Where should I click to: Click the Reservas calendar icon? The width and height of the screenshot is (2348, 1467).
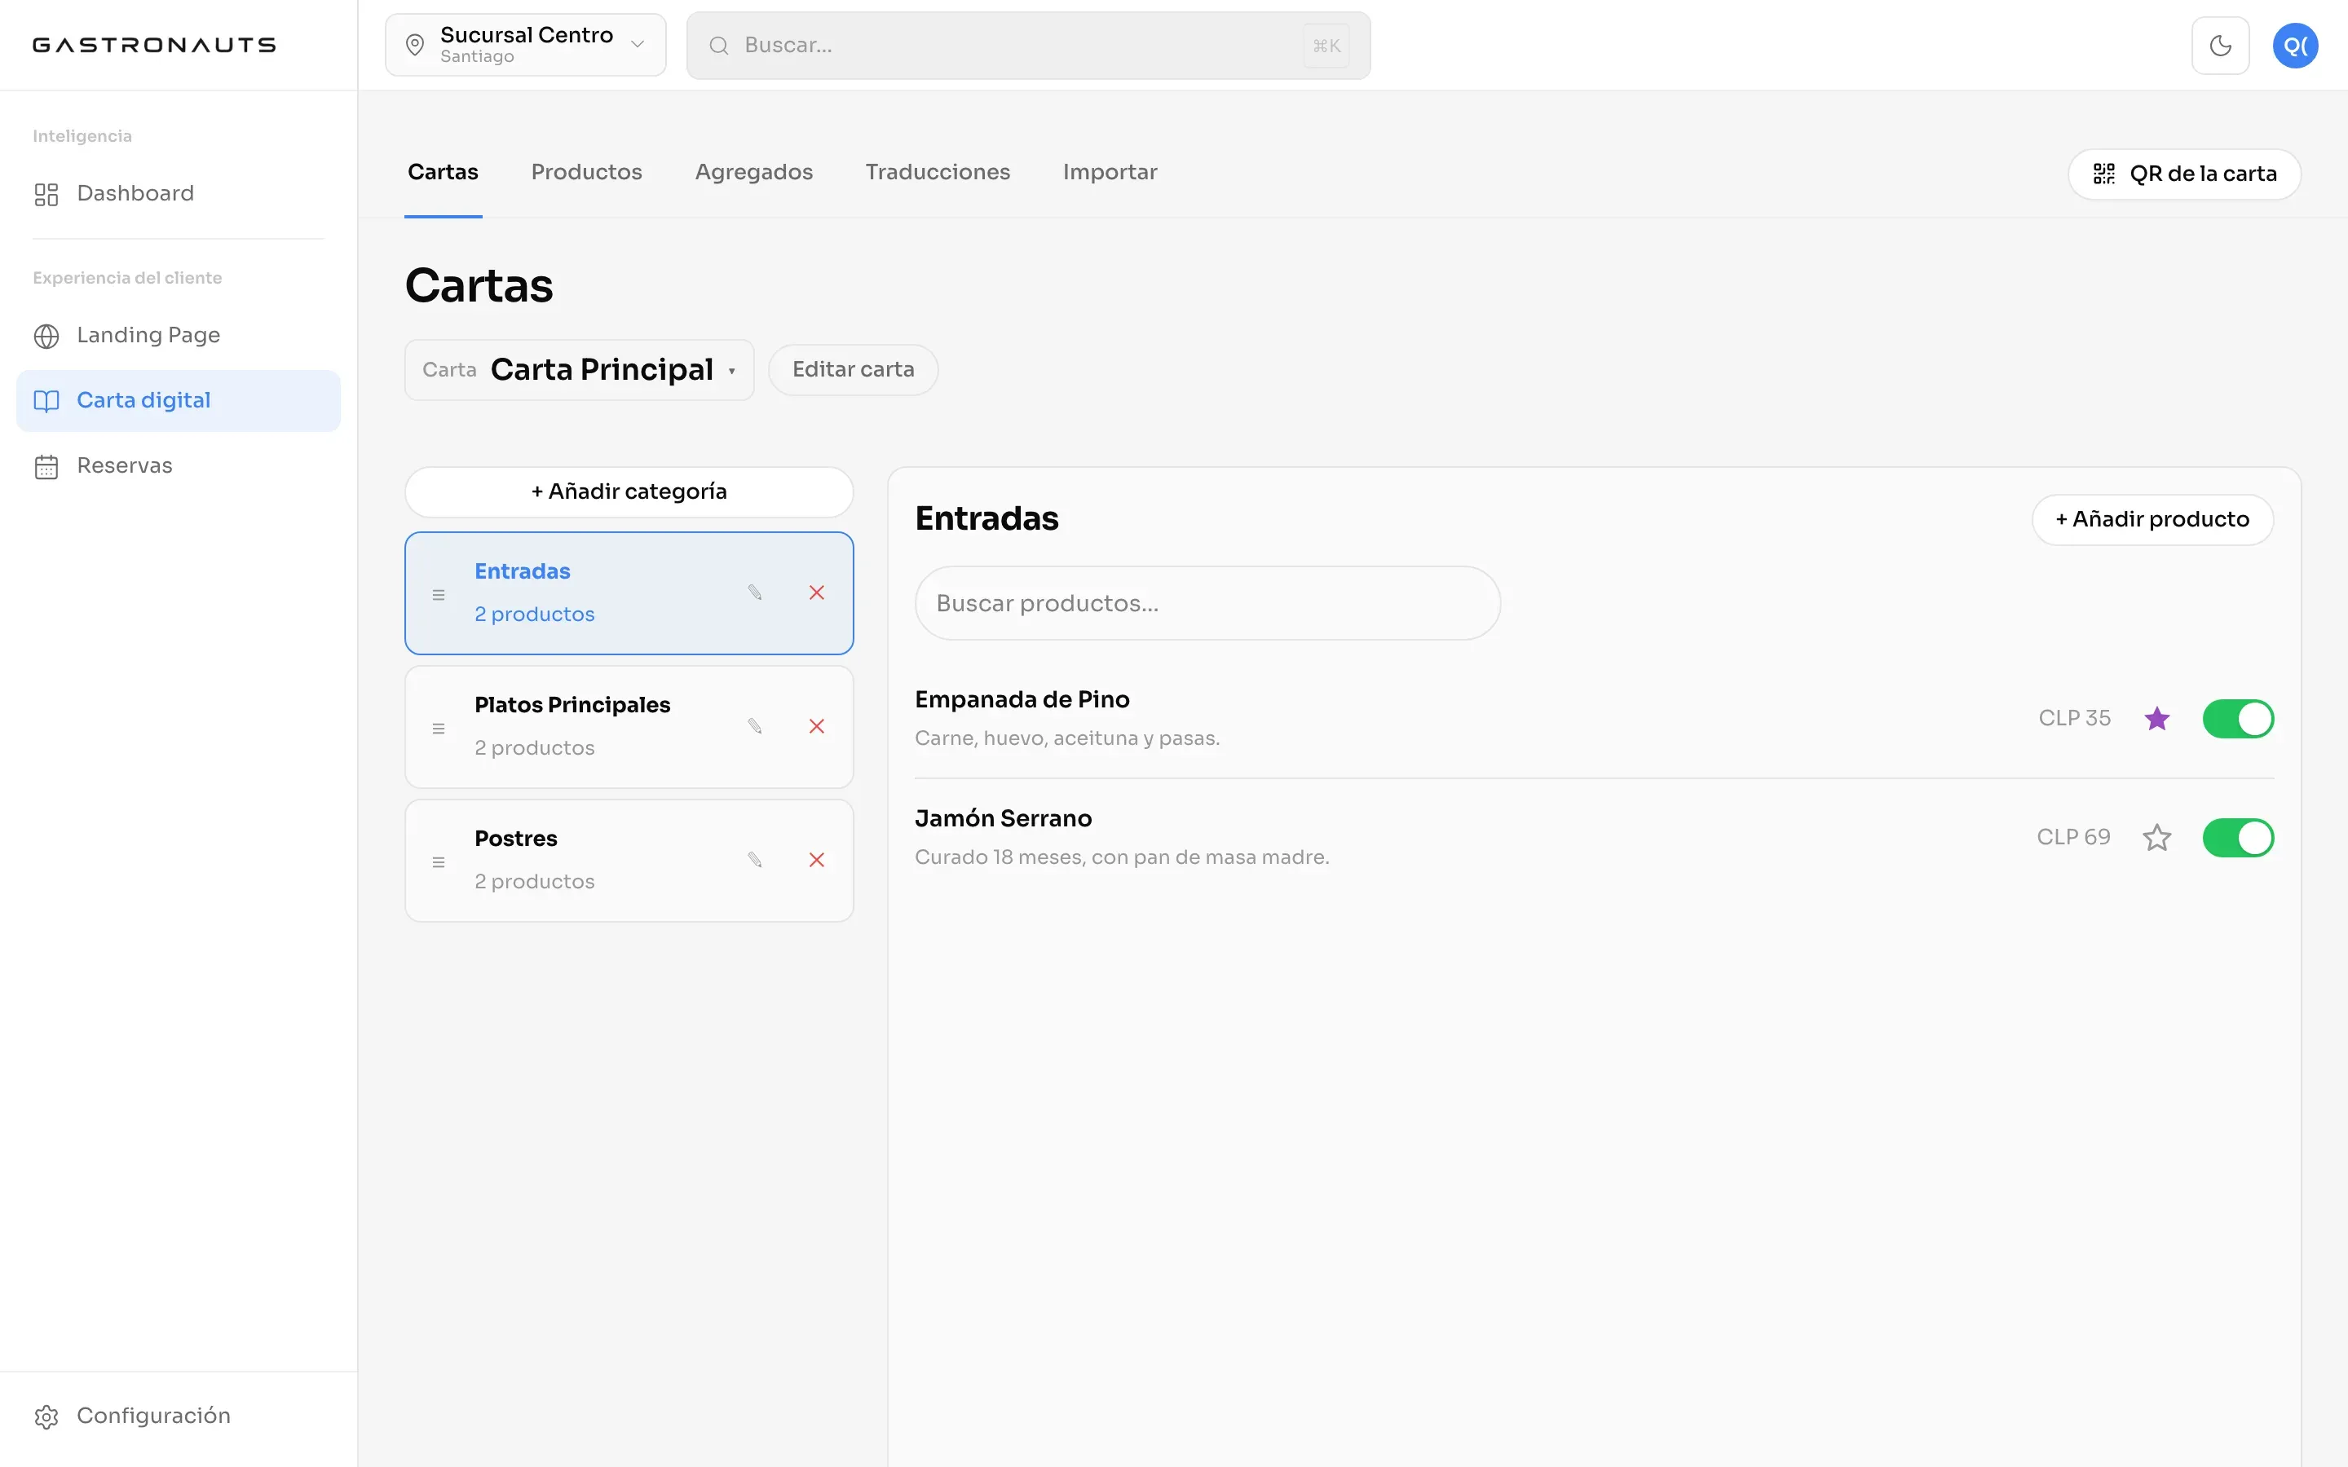[46, 467]
